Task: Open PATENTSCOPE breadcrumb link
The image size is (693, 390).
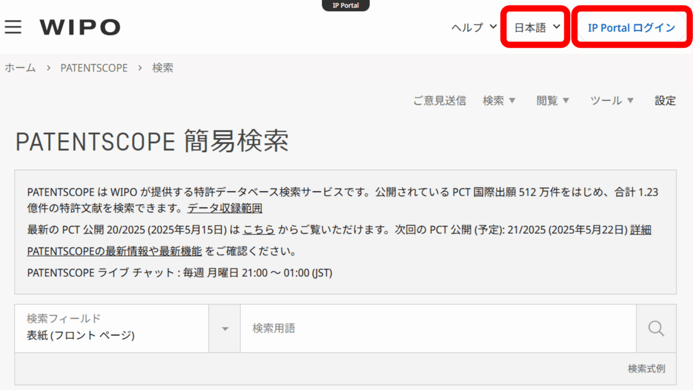Action: (94, 68)
